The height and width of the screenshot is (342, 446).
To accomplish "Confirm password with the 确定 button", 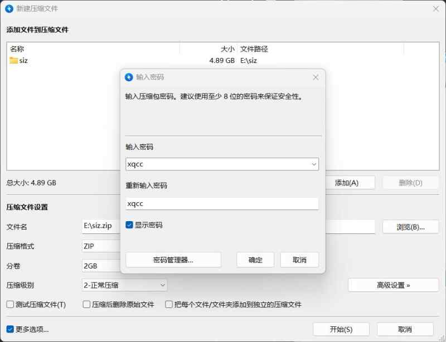I will pos(255,260).
